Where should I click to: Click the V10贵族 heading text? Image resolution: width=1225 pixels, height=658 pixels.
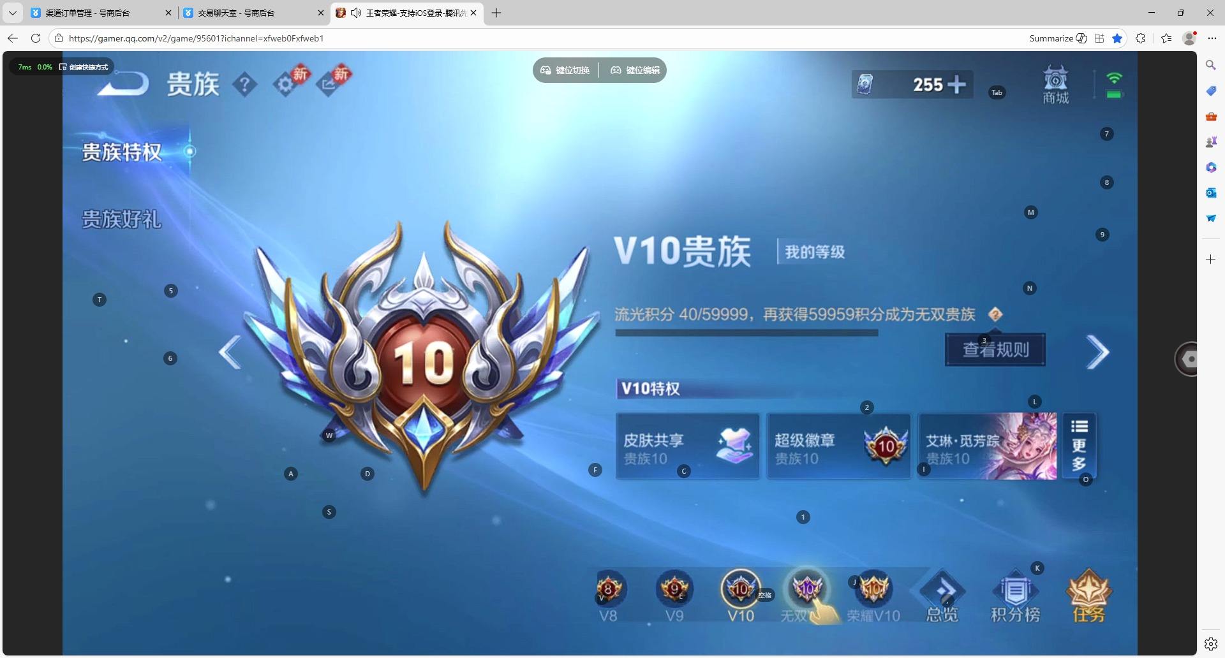(682, 251)
